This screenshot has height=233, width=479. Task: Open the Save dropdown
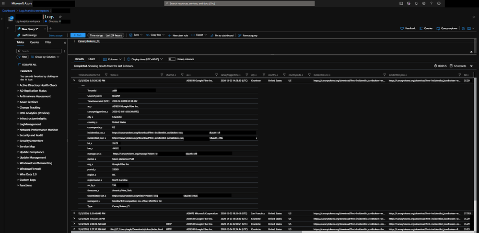click(x=136, y=35)
